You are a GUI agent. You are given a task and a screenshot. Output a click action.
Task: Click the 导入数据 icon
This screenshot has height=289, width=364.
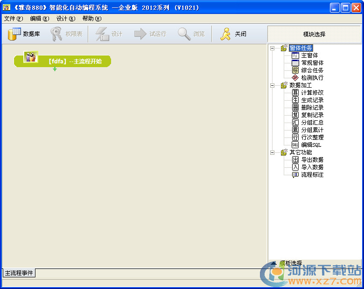point(295,167)
